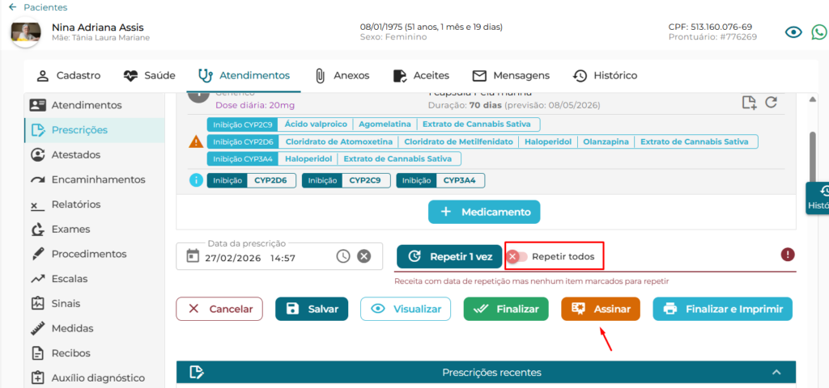
Task: Click the green Finalizar button
Action: pos(506,309)
